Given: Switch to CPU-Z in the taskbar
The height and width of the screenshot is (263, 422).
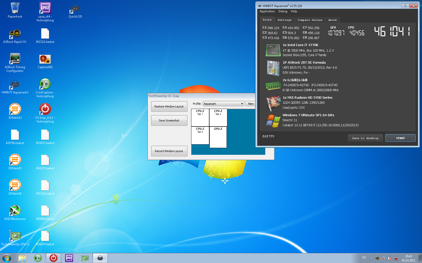Looking at the screenshot, I should (x=69, y=258).
